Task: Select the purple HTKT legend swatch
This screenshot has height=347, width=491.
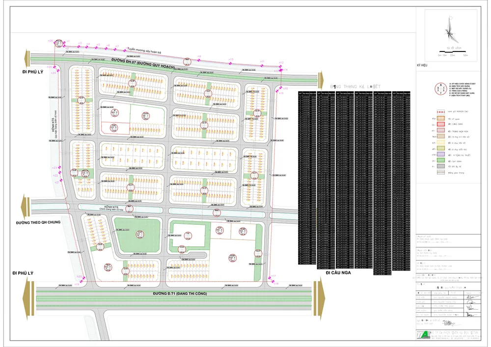Action: tap(441, 154)
